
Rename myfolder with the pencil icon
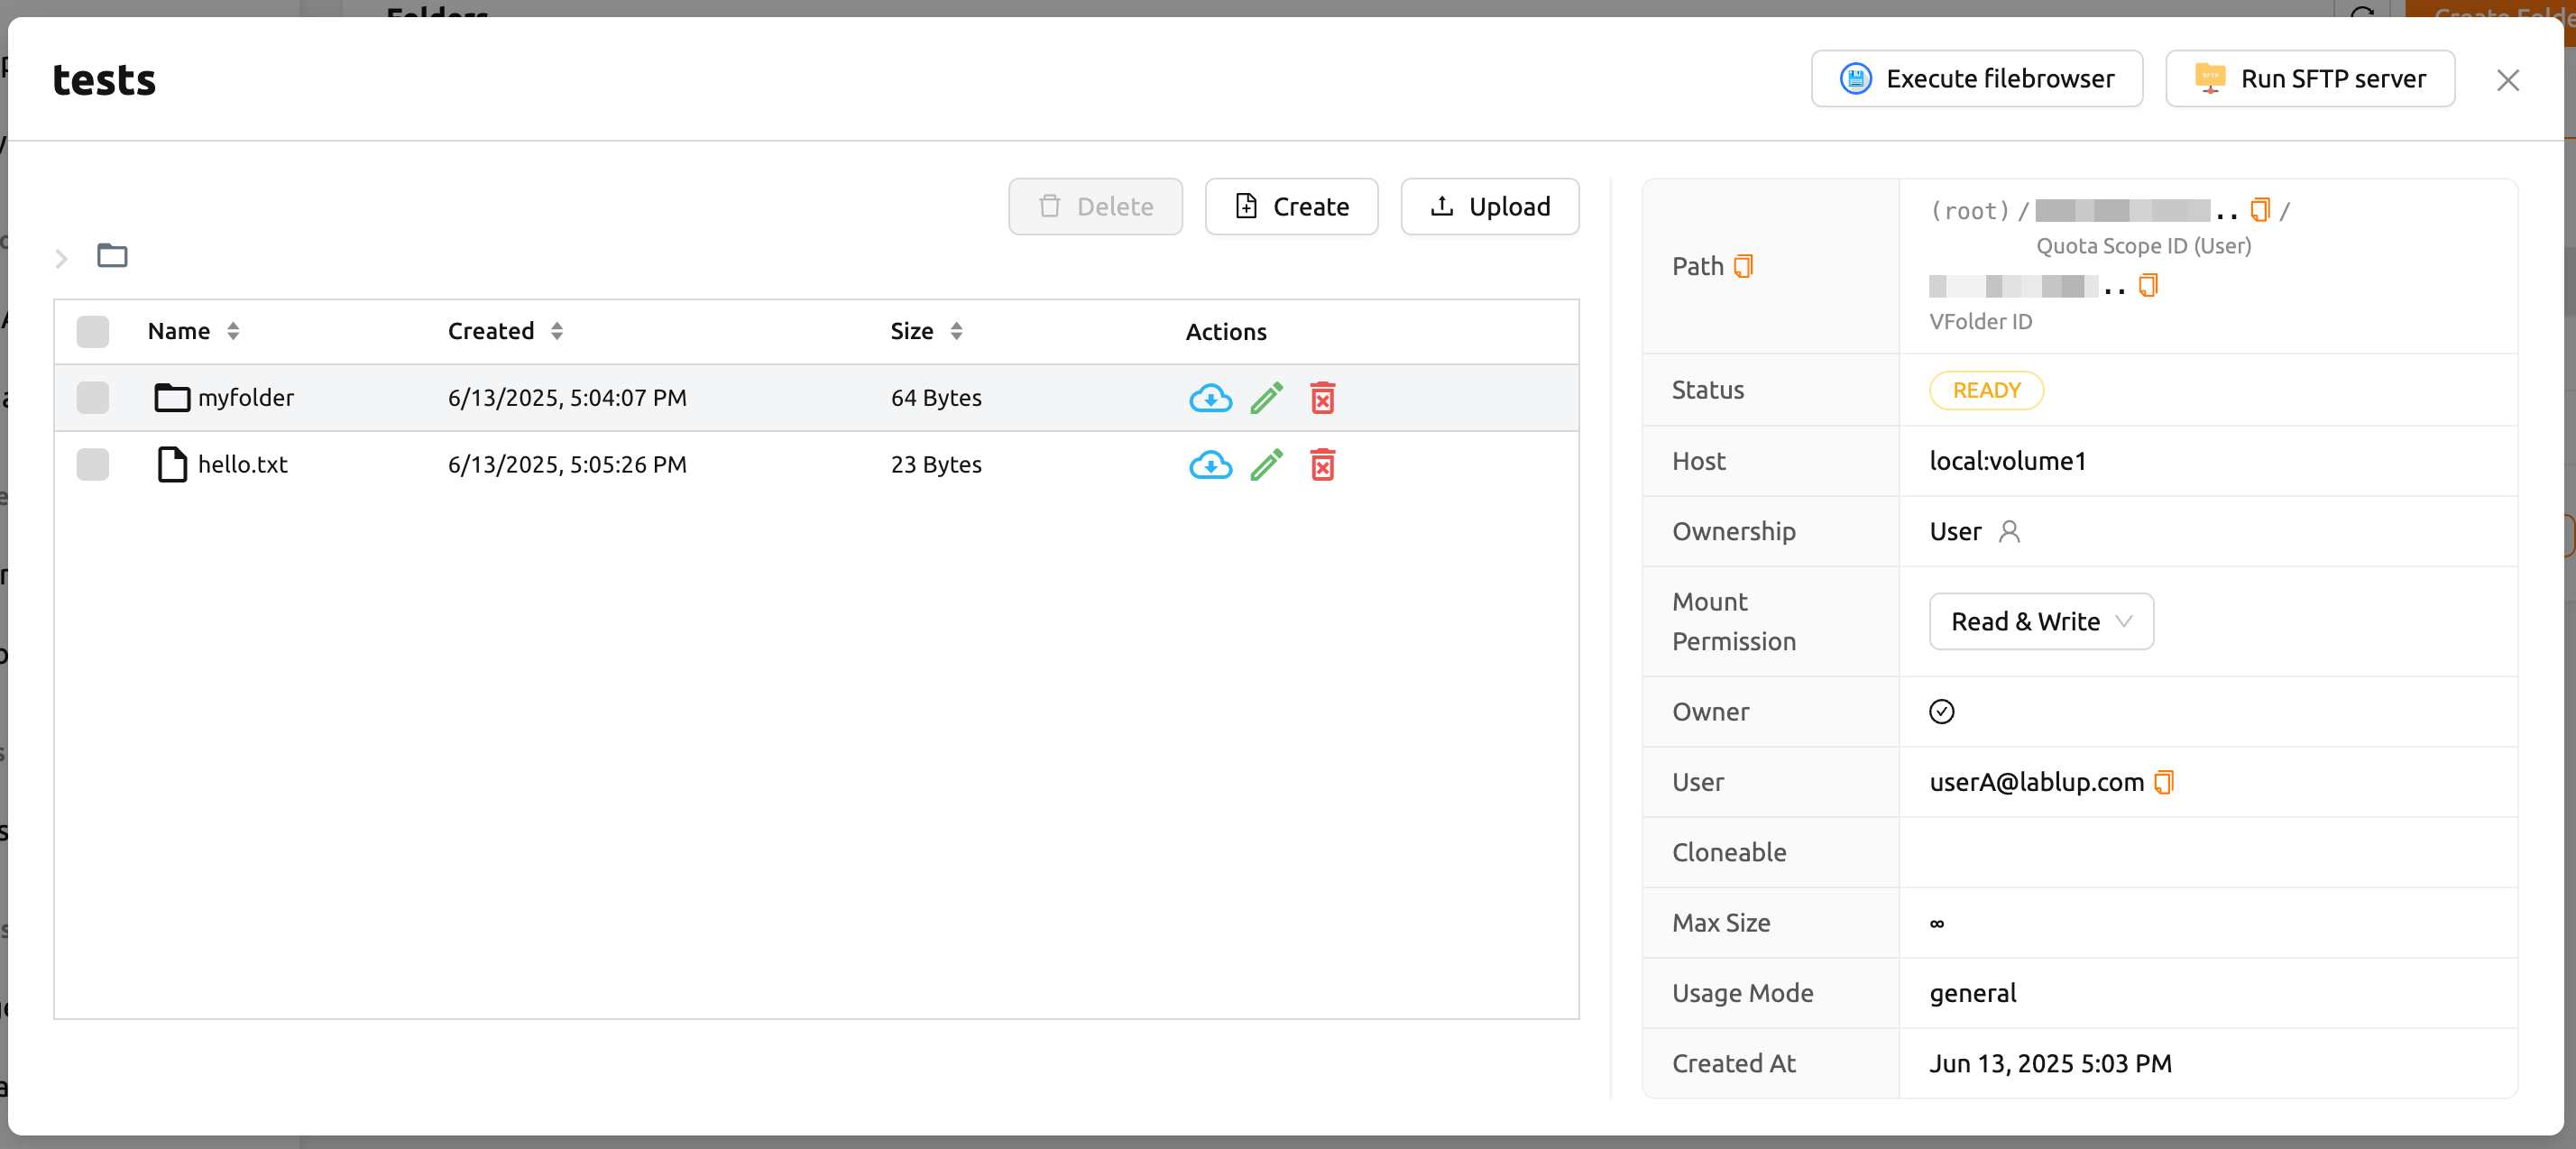point(1266,398)
